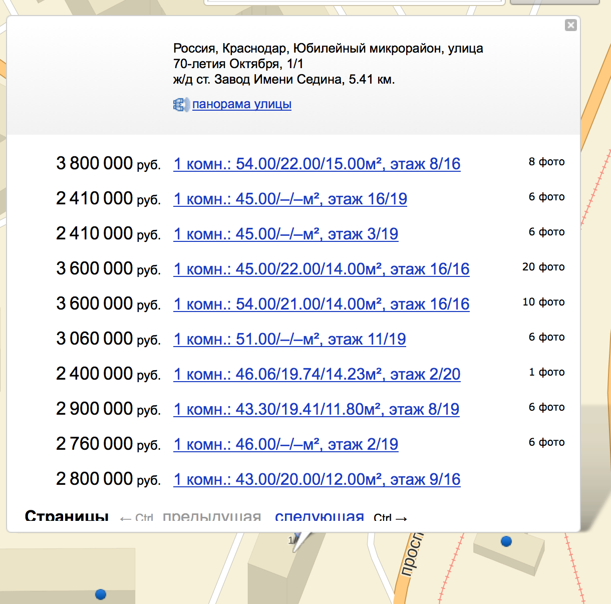Select blue map marker on lower-right building
The image size is (611, 604).
pyautogui.click(x=506, y=541)
